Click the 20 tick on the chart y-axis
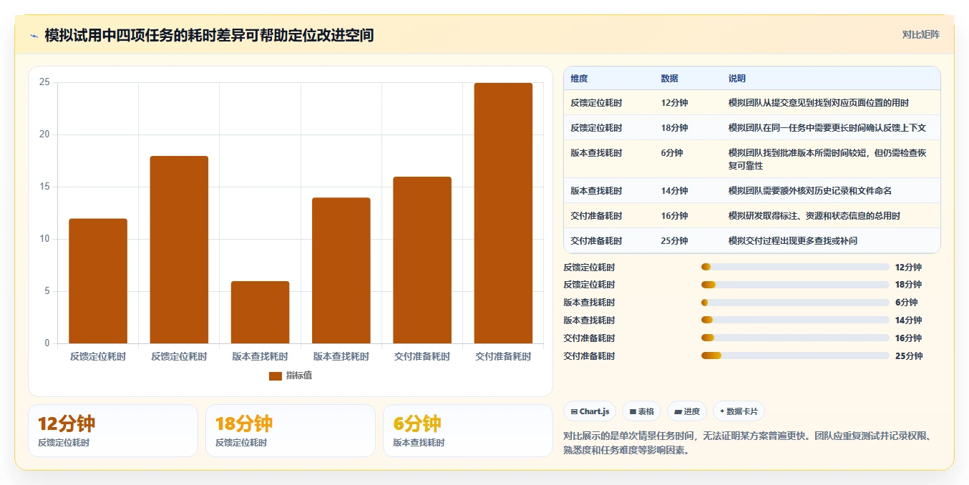This screenshot has height=485, width=969. point(44,134)
